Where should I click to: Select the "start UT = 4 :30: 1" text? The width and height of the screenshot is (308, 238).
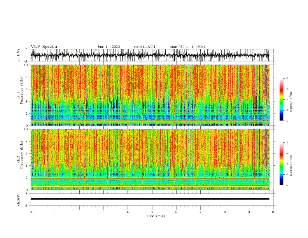pos(188,47)
